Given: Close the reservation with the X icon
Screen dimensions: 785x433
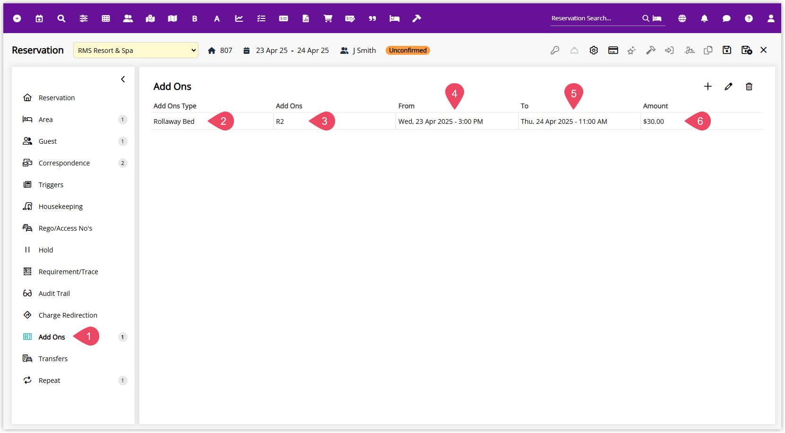Looking at the screenshot, I should [x=764, y=50].
